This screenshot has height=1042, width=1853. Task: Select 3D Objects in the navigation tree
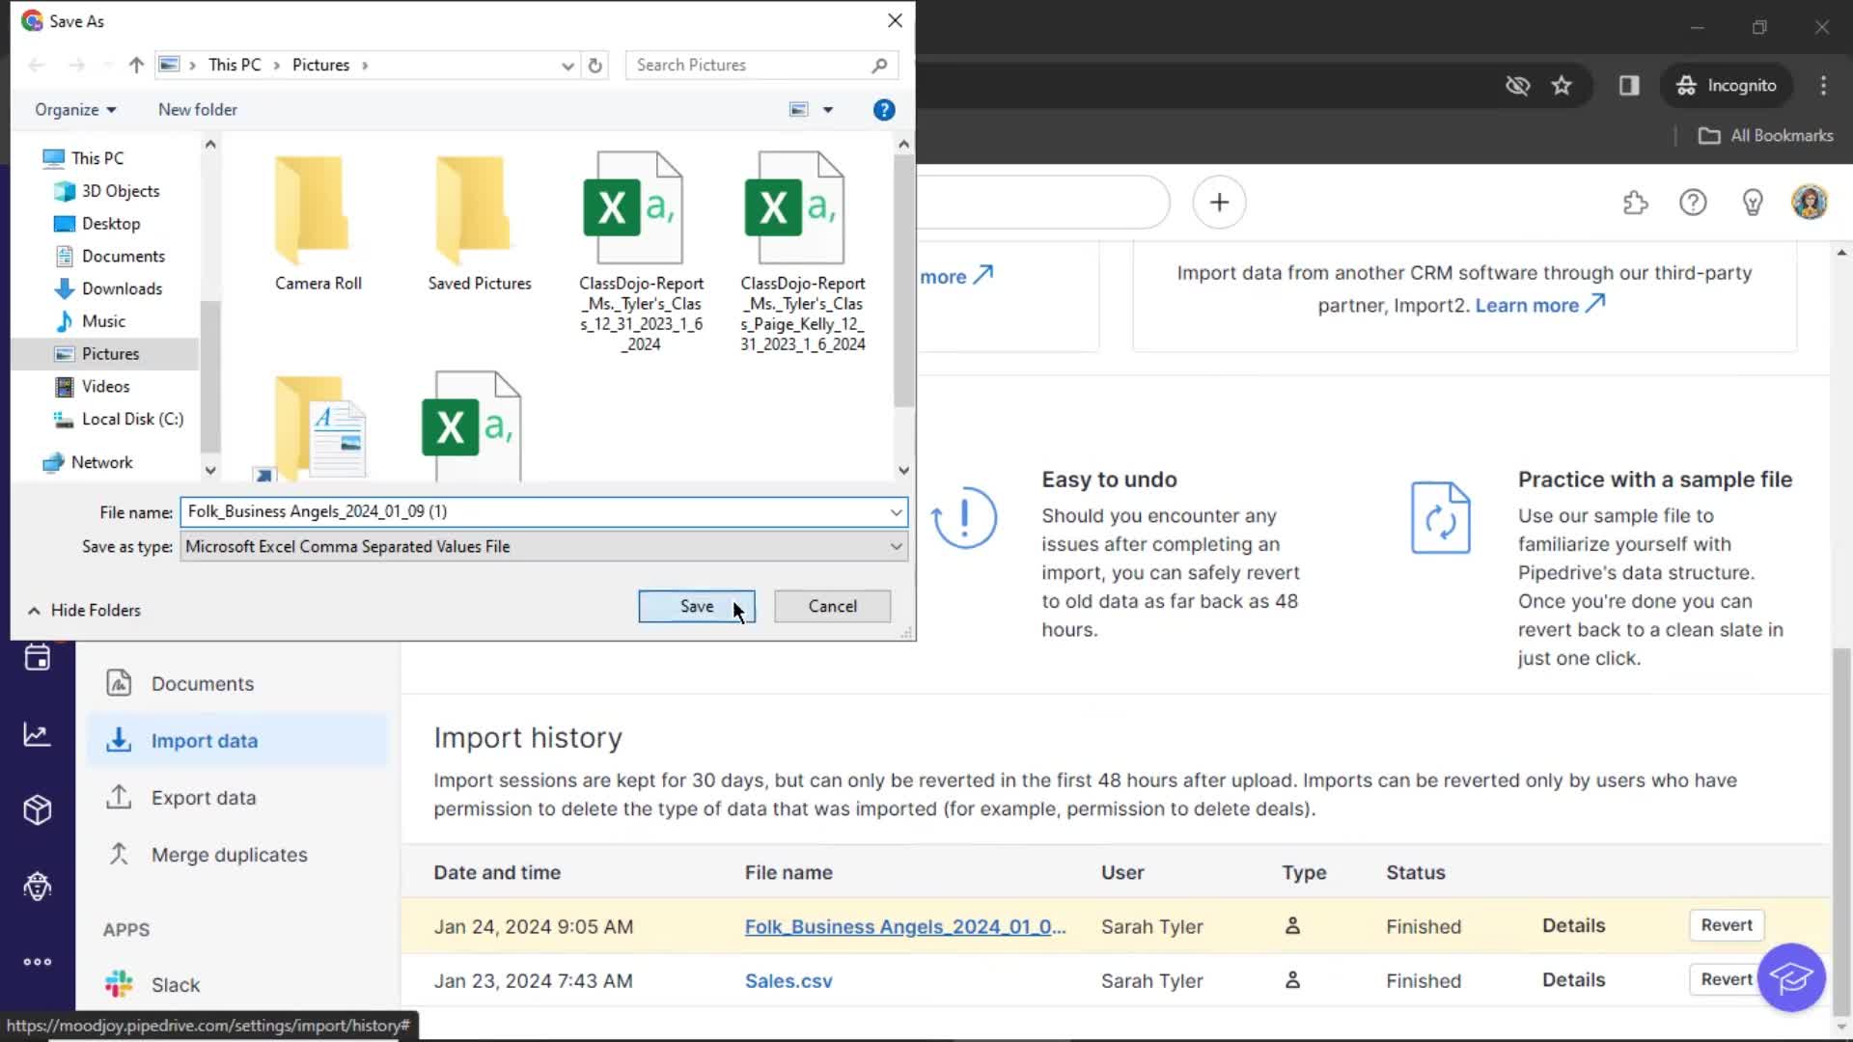tap(121, 191)
